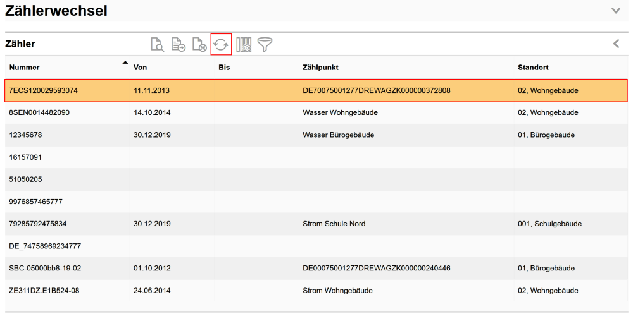Screen dimensions: 633x314
Task: Open the funnel filter icon
Action: tap(265, 44)
